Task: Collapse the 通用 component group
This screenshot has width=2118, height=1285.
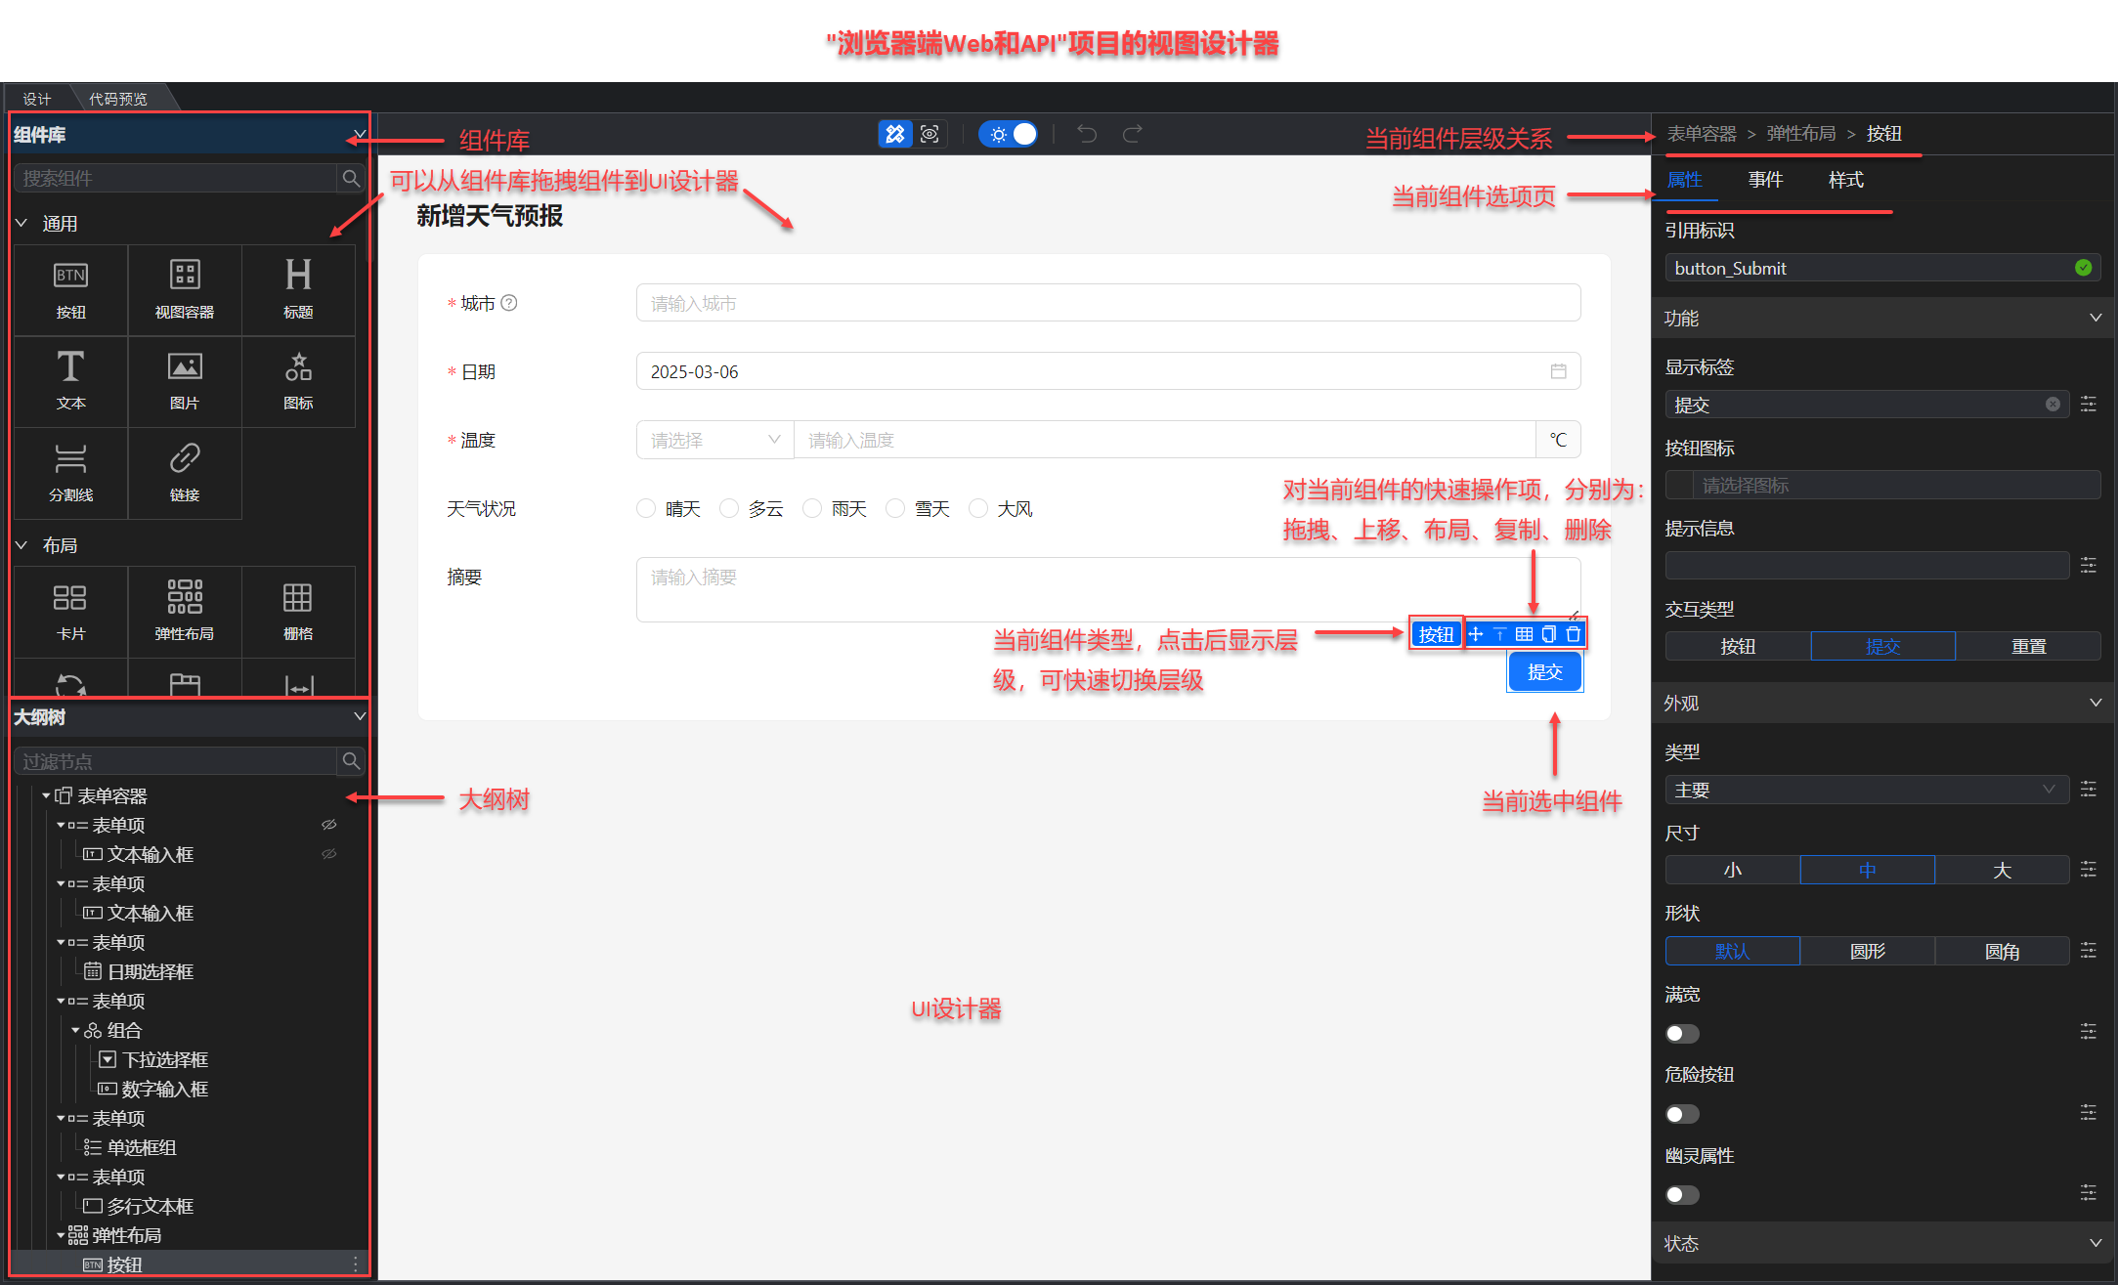Action: click(x=22, y=224)
